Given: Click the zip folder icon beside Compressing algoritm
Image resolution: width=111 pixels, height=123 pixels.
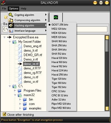Looking at the screenshot, I should 11,20.
